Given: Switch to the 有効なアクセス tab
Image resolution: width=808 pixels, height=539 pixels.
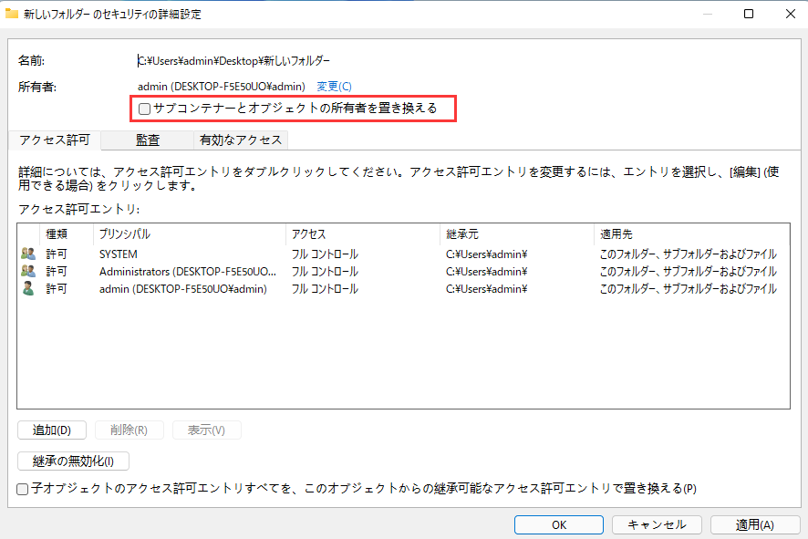Looking at the screenshot, I should (x=240, y=140).
